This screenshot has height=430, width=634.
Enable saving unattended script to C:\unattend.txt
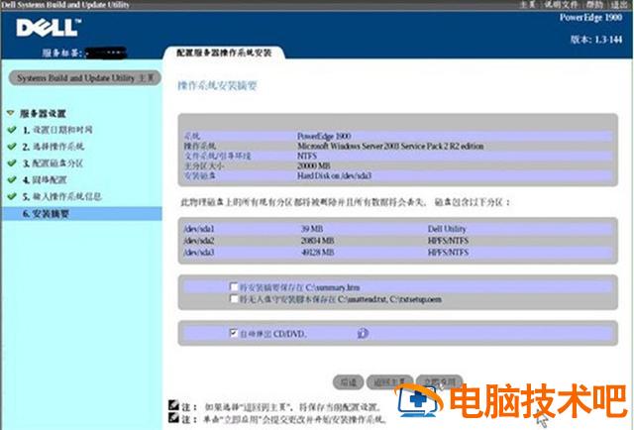[x=234, y=299]
